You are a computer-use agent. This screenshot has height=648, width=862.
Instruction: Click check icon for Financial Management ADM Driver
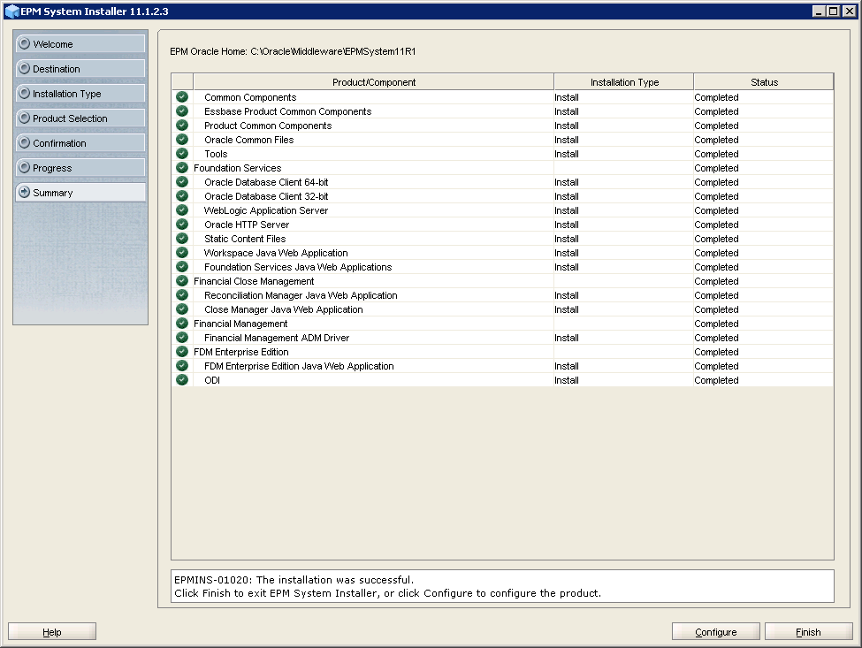(182, 338)
